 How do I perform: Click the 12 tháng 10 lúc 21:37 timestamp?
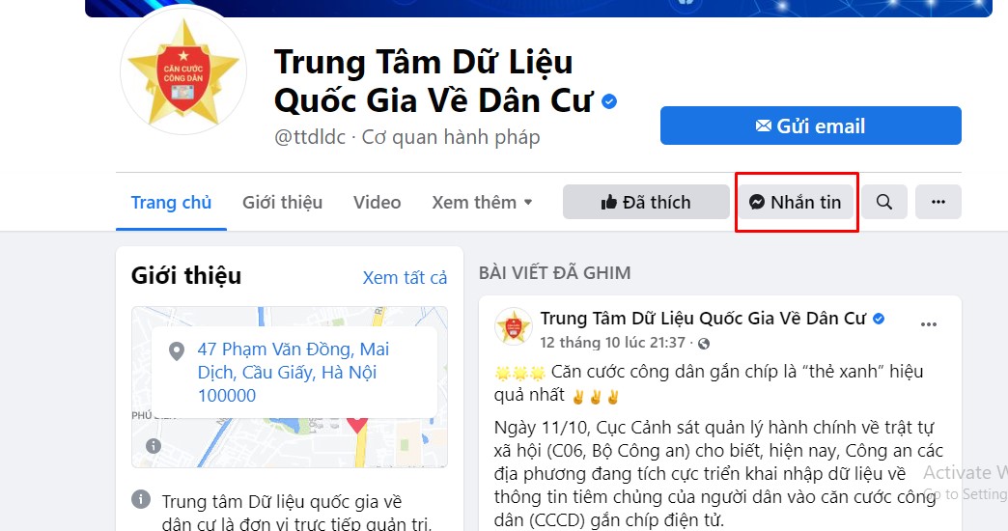[x=613, y=343]
